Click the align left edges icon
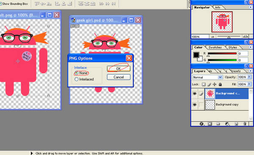Image resolution: width=254 pixels, height=155 pixels. 57,3
